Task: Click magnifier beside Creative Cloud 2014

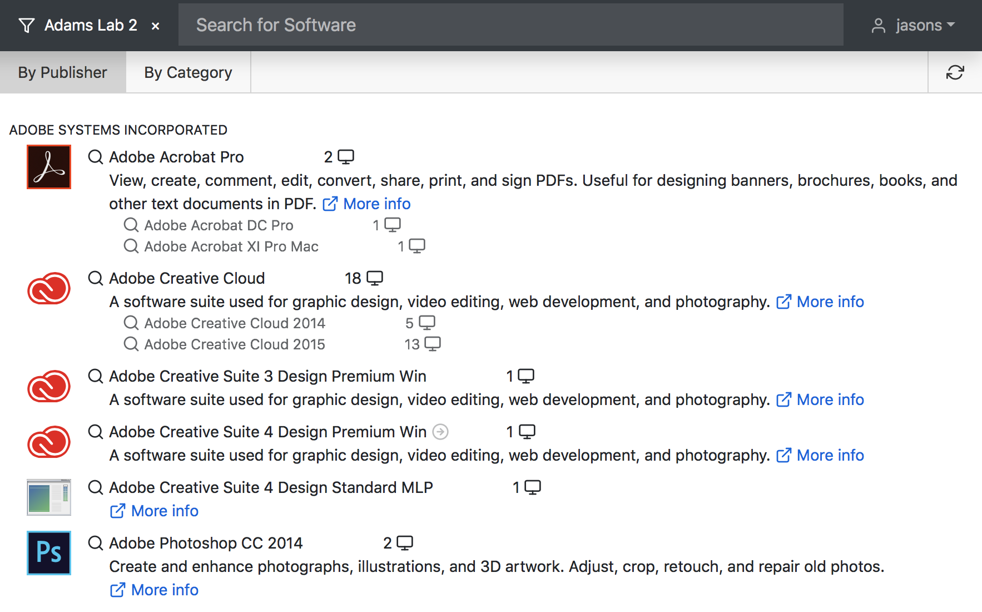Action: (131, 323)
